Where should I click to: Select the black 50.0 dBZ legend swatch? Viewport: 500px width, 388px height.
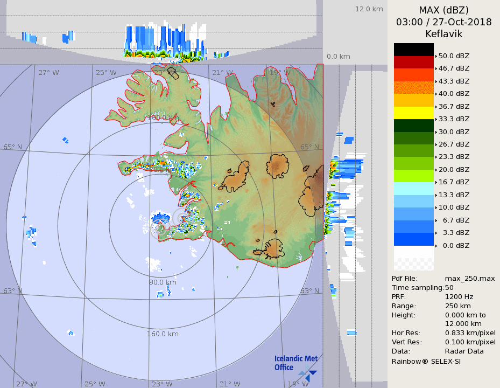pos(413,50)
